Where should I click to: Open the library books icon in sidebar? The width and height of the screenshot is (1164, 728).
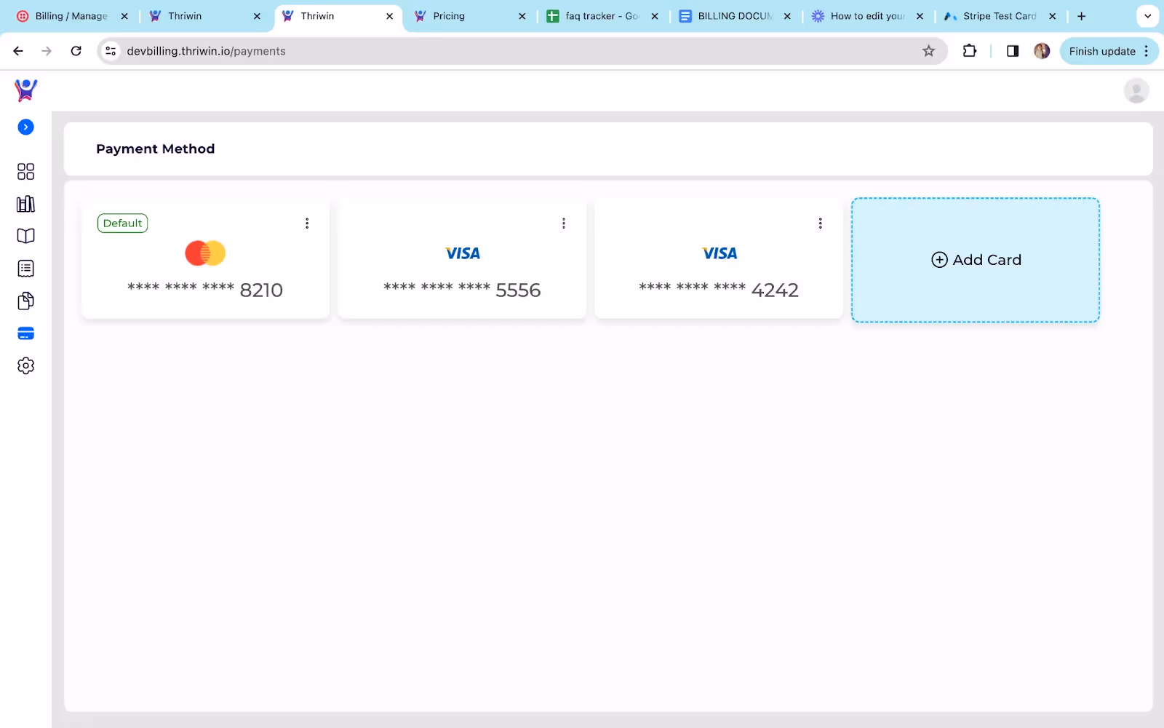(25, 204)
